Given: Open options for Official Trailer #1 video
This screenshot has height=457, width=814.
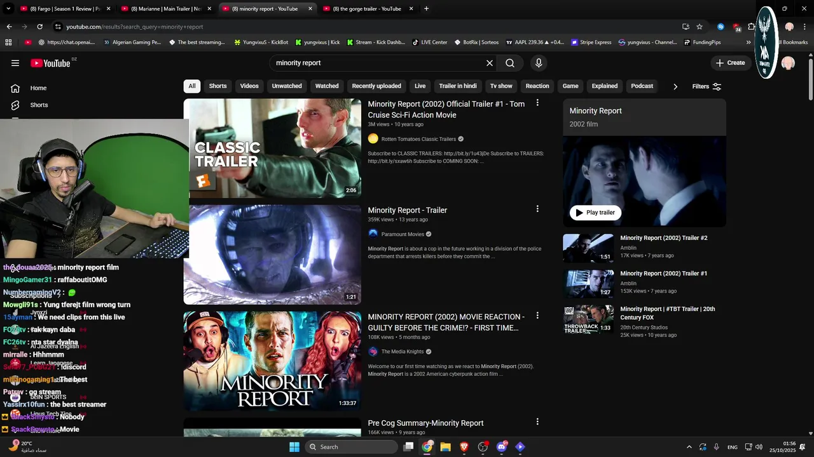Looking at the screenshot, I should pyautogui.click(x=537, y=103).
